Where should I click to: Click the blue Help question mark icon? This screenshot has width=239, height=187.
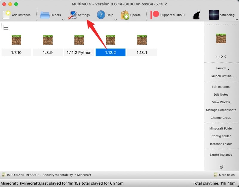101,15
